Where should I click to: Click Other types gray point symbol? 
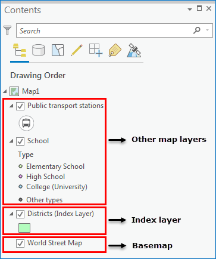[x=20, y=199]
